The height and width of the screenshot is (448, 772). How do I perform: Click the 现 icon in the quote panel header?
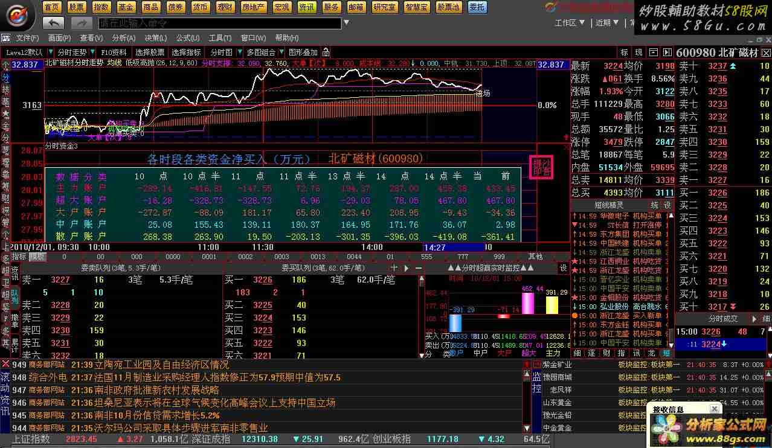tap(639, 53)
